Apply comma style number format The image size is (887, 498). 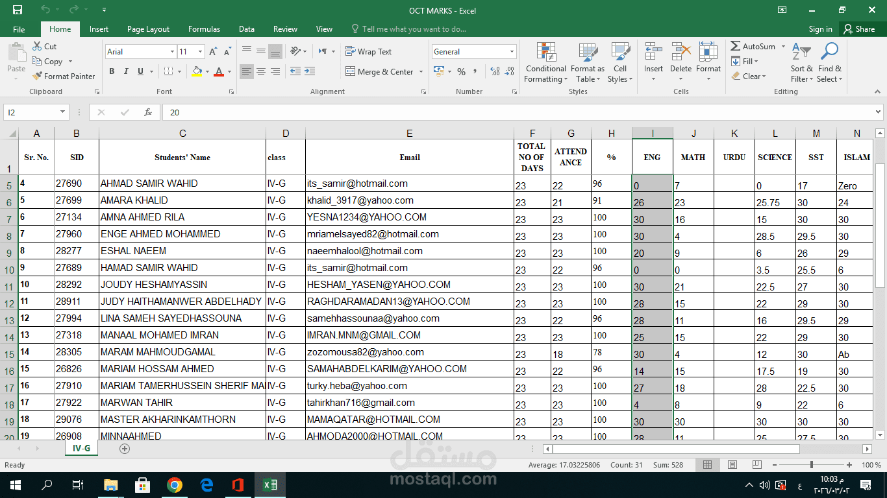475,71
